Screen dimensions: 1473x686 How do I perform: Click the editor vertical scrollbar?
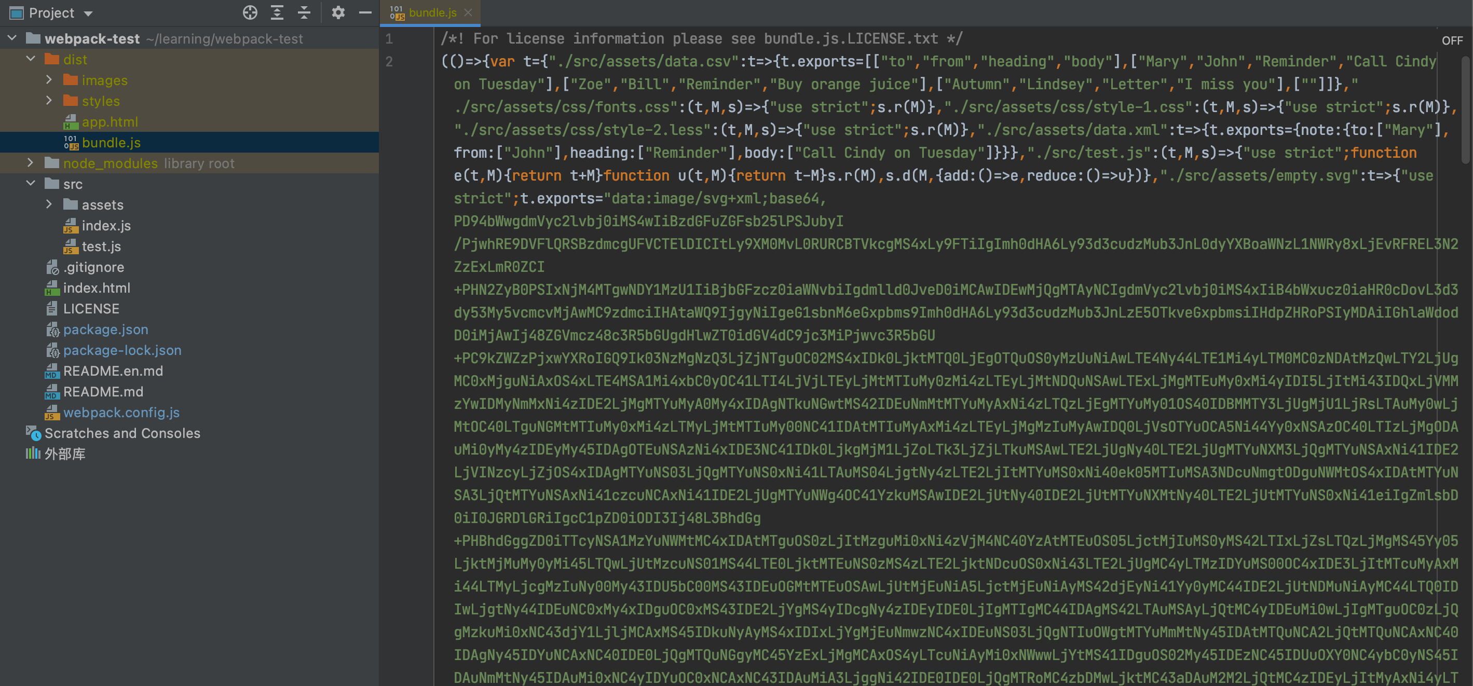pyautogui.click(x=1467, y=108)
